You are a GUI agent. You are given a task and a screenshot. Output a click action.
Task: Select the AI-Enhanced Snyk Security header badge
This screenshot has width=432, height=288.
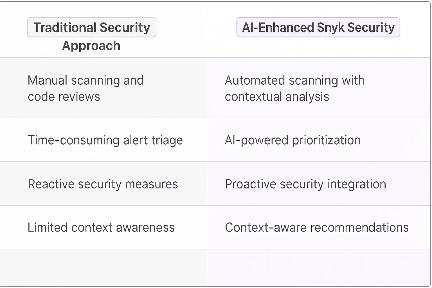coord(318,27)
